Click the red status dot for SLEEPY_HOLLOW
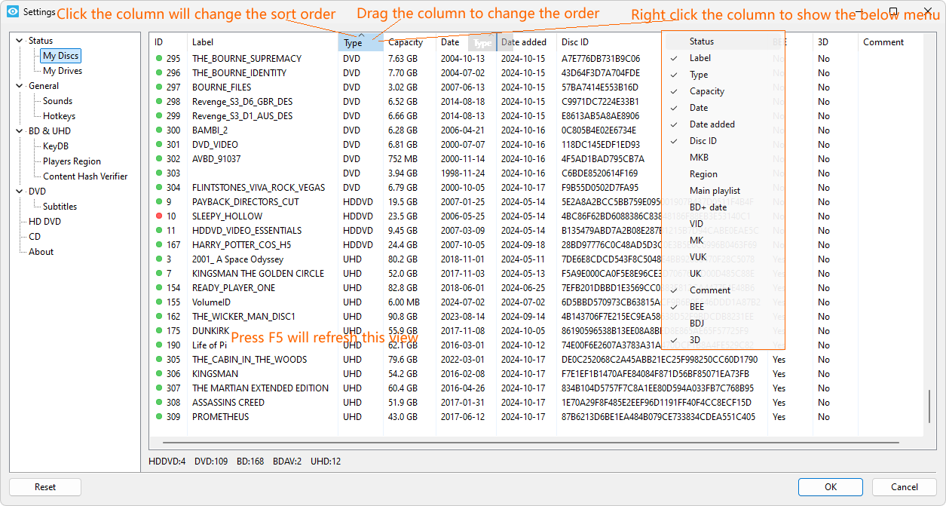The width and height of the screenshot is (946, 506). pos(159,216)
